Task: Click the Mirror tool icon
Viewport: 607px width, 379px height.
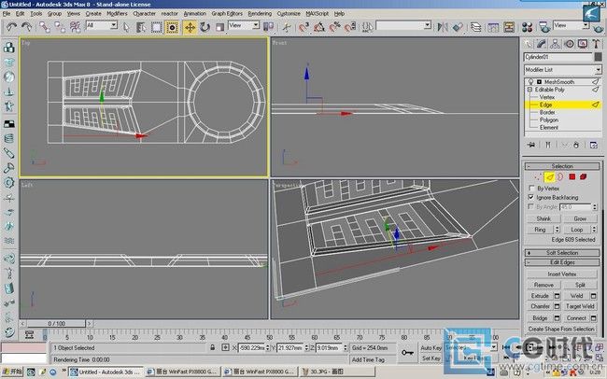Action: 442,27
